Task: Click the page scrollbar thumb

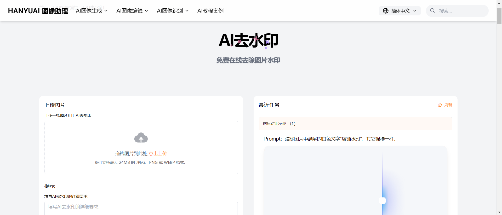Action: point(499,16)
